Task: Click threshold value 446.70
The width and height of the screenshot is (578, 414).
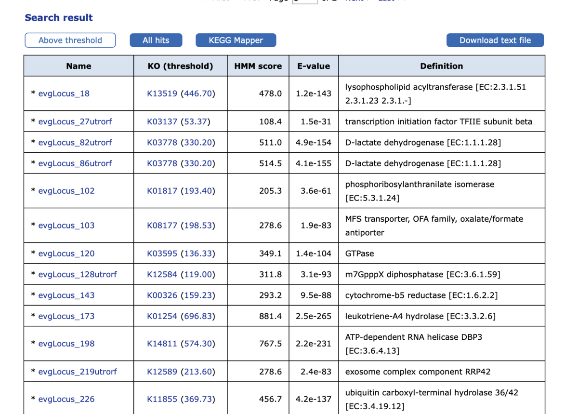Action: click(198, 93)
